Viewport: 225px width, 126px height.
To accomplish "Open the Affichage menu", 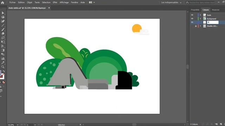I will coord(64,2).
